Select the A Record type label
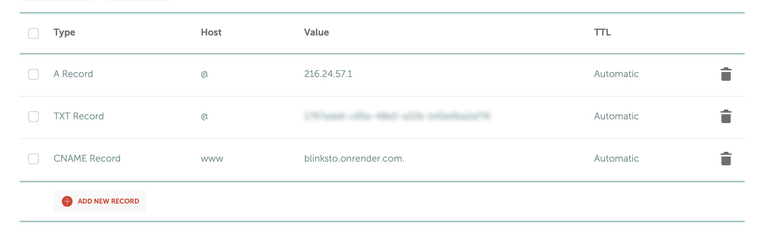The width and height of the screenshot is (767, 236). [73, 74]
